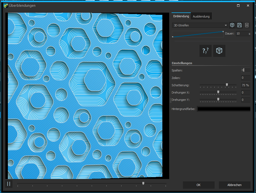The width and height of the screenshot is (256, 193).
Task: Click the Abbrechen button
Action: 234,185
